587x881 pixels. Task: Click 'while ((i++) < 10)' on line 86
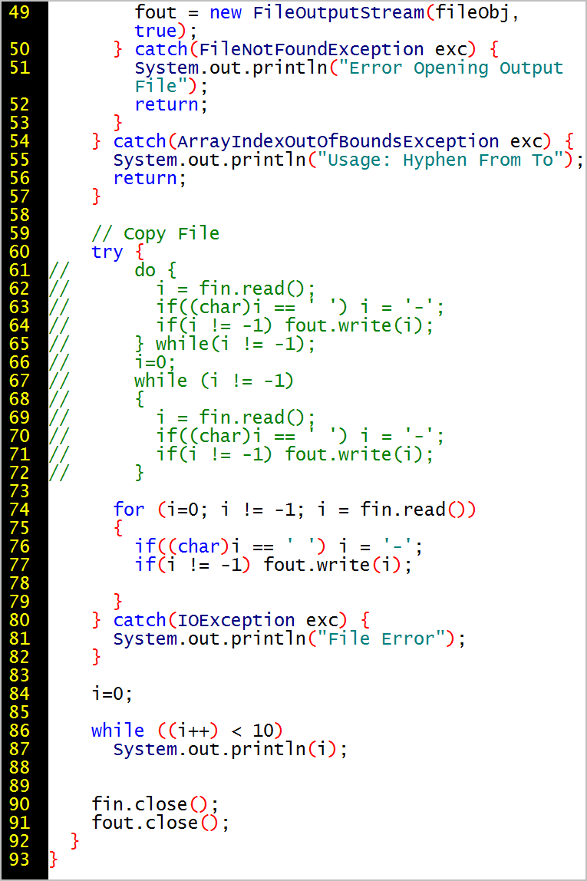pos(187,731)
